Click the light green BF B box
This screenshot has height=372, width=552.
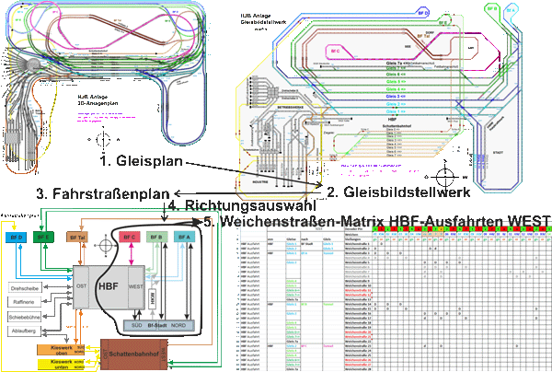[156, 238]
